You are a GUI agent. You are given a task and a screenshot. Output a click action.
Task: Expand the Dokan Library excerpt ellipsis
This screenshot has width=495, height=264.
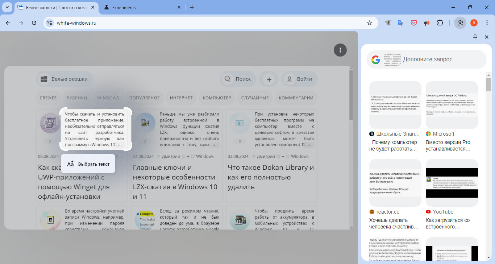[309, 145]
